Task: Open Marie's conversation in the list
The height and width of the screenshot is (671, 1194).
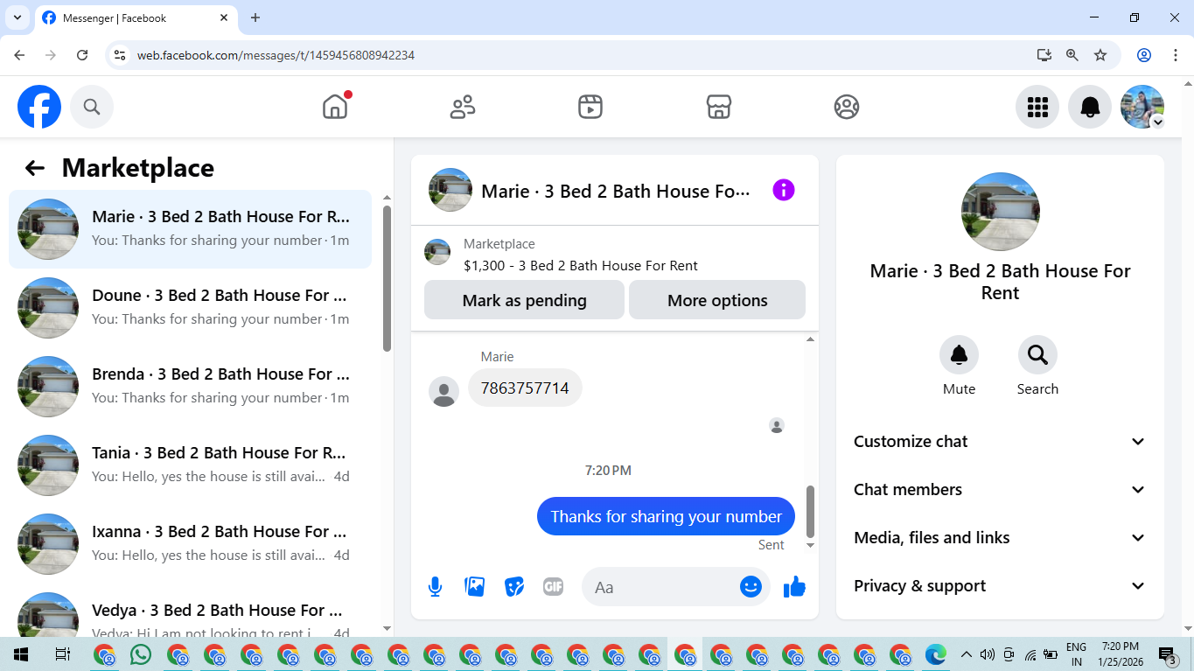Action: (x=190, y=229)
